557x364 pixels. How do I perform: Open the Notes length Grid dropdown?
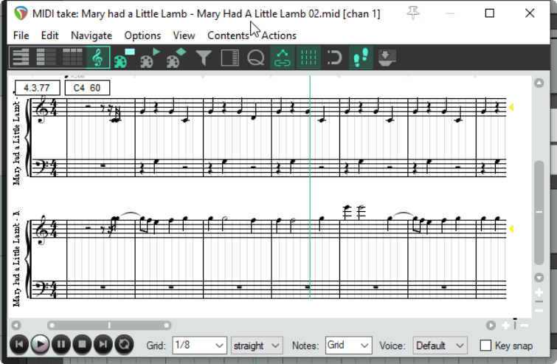(348, 345)
